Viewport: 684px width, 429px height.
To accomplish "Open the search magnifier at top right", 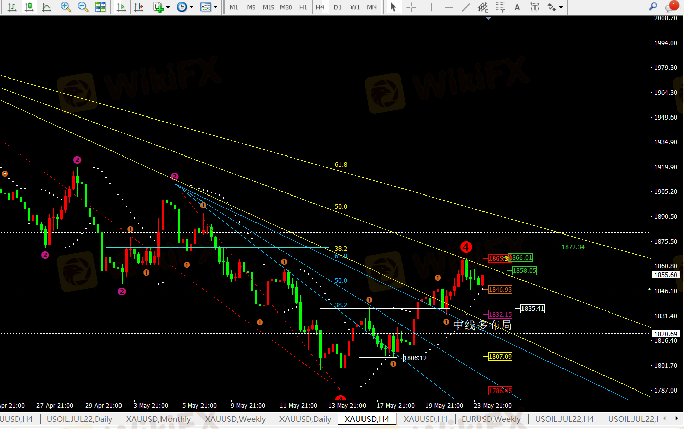I will coord(653,7).
